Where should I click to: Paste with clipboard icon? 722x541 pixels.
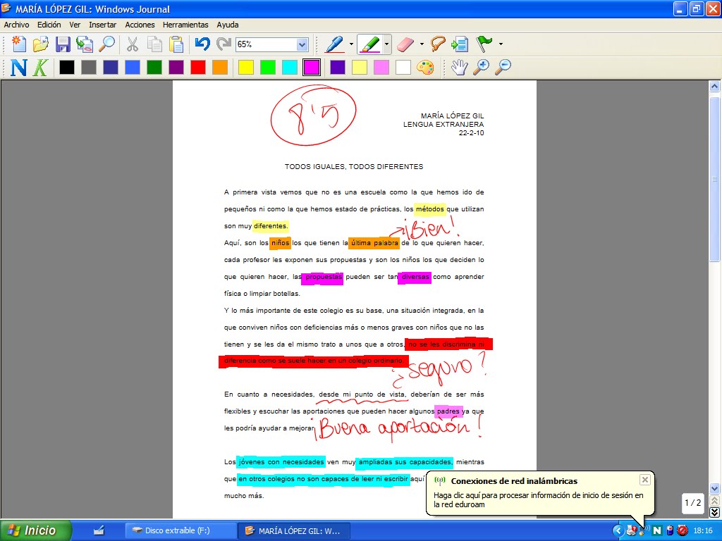176,44
